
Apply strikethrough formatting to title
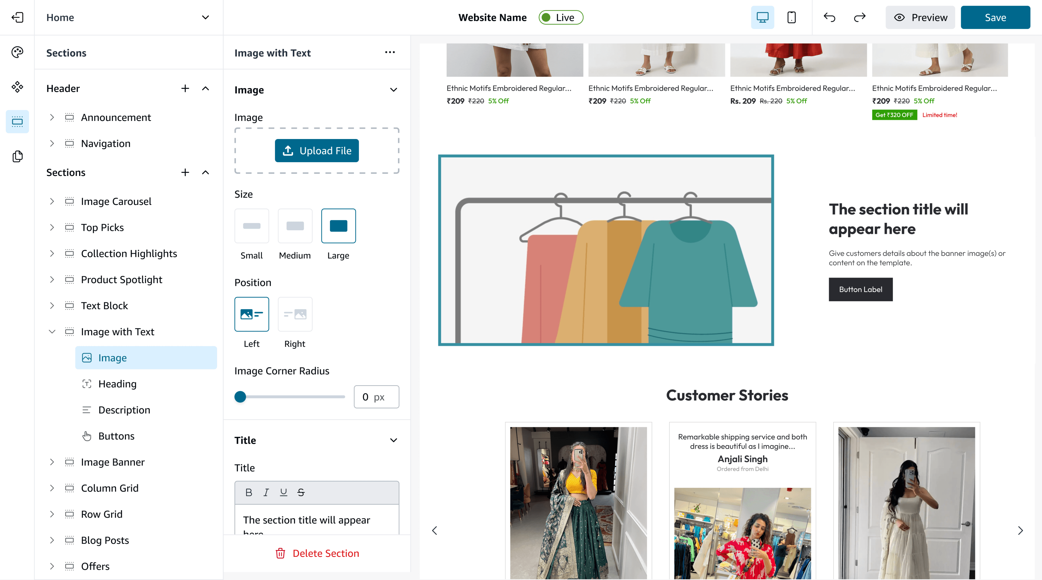click(300, 493)
